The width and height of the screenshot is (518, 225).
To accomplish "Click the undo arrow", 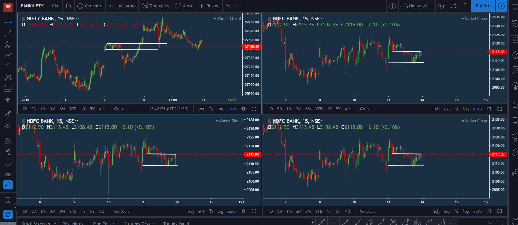I will pos(228,6).
